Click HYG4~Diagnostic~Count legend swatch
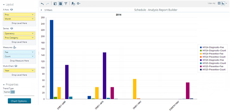 (x=201, y=50)
